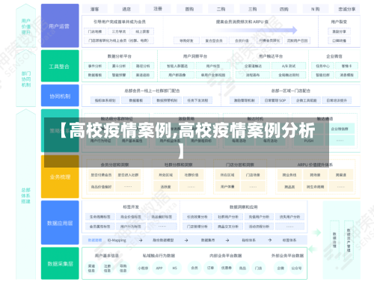Click the 数据洞察和应用 heading
The image size is (374, 285).
click(244, 206)
